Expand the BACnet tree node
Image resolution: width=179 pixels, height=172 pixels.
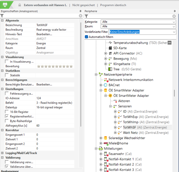(101, 85)
